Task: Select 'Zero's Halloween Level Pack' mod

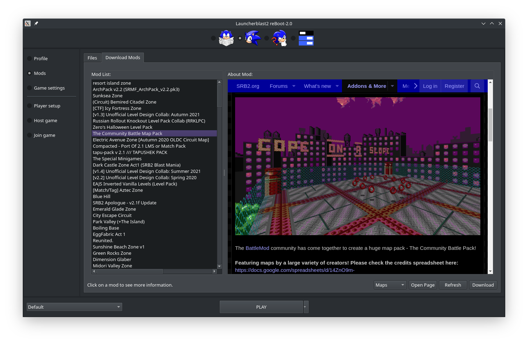Action: tap(154, 127)
